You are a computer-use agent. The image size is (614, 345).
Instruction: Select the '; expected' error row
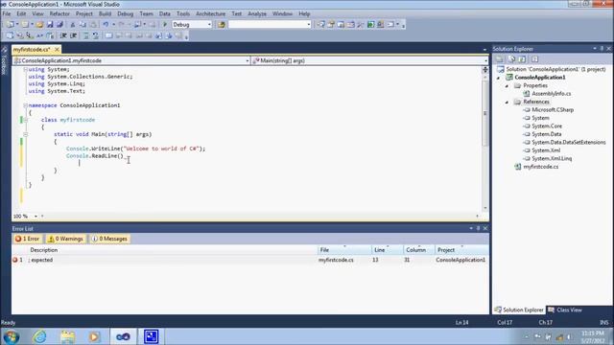pyautogui.click(x=250, y=260)
